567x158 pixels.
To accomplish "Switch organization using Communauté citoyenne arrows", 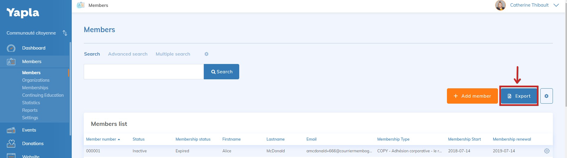I will click(65, 33).
